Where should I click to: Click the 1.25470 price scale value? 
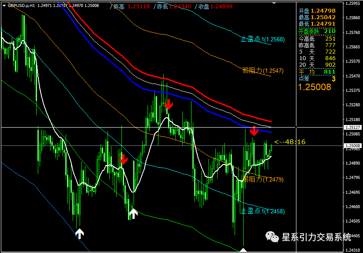pyautogui.click(x=353, y=76)
